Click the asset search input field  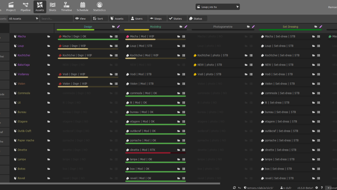point(56,19)
